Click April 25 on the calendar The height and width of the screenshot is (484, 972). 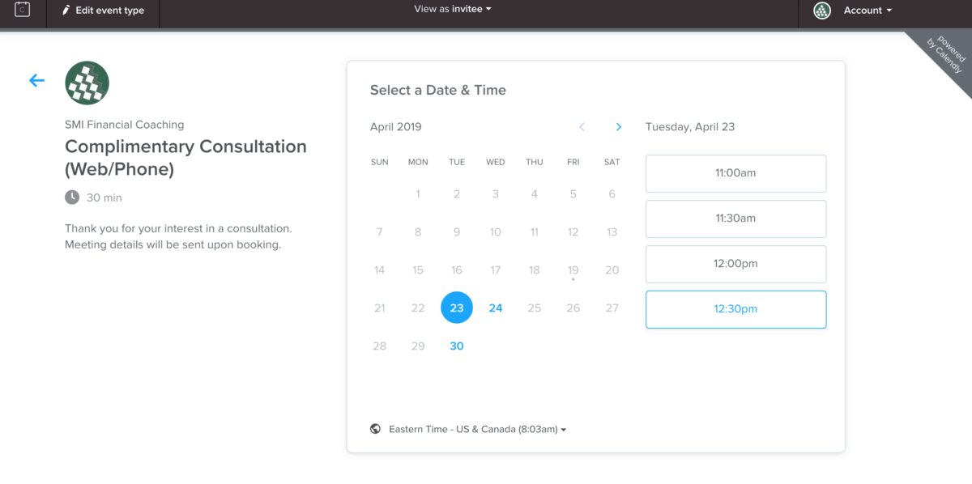tap(535, 308)
